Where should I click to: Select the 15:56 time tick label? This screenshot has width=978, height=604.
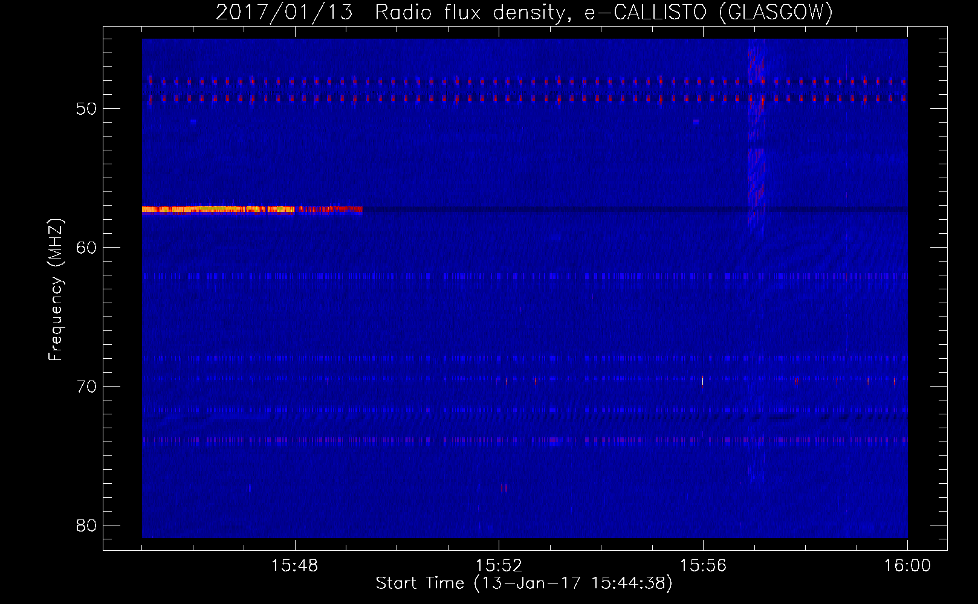point(703,566)
